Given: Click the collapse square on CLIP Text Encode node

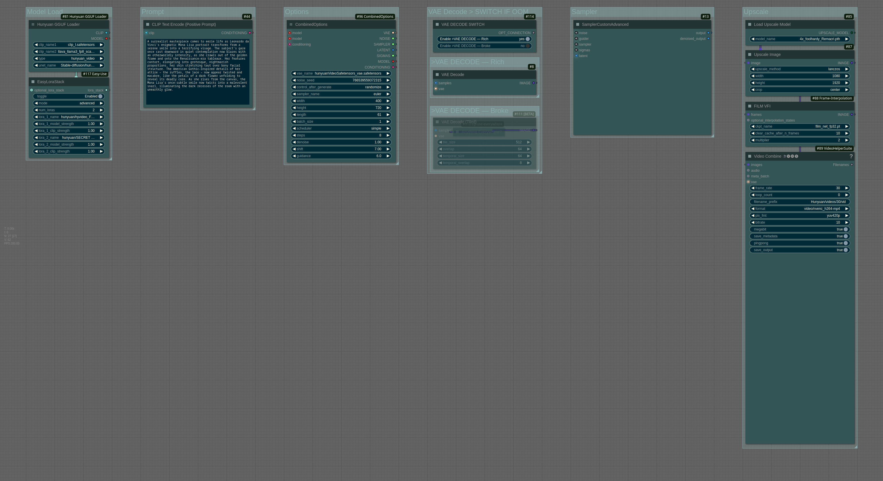Looking at the screenshot, I should [x=148, y=24].
